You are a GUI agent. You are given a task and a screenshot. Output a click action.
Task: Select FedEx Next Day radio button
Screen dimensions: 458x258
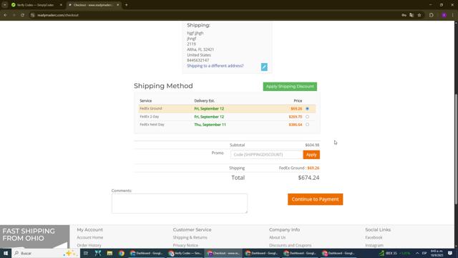[x=307, y=125]
